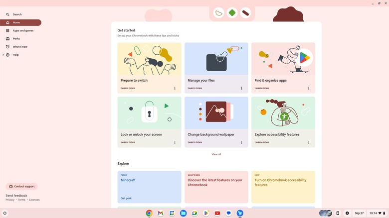Click the Explore app icon on shelf
This screenshot has width=389, height=218.
(240, 213)
